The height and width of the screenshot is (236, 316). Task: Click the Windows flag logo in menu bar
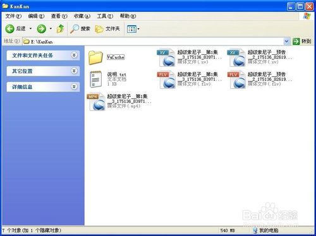(x=307, y=16)
